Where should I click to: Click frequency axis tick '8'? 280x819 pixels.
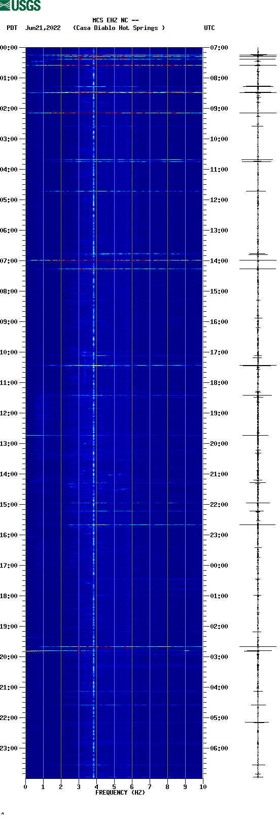click(167, 787)
